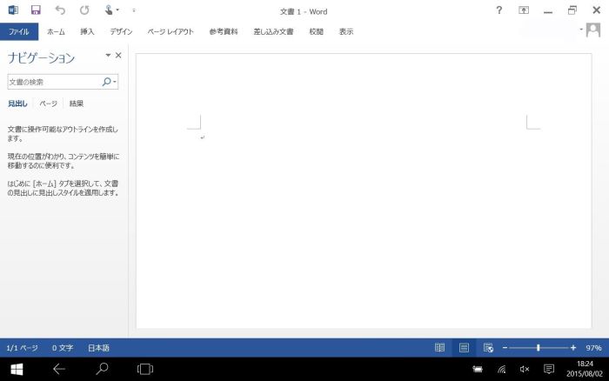
Task: Open Word Help question mark icon
Action: click(x=499, y=10)
